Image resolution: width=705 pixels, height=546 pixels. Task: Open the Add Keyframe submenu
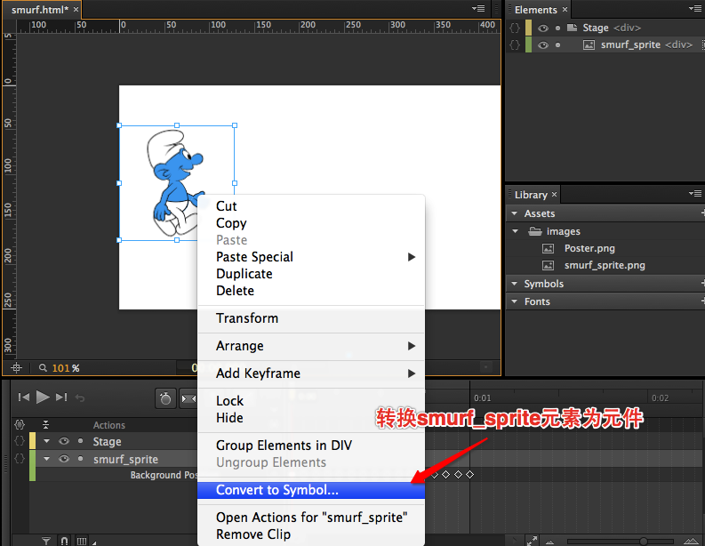click(311, 373)
